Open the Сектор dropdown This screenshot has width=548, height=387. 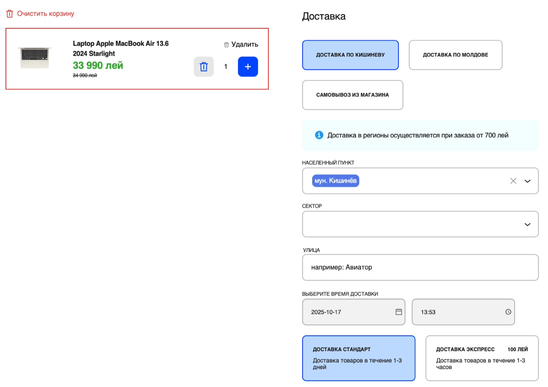coord(420,224)
